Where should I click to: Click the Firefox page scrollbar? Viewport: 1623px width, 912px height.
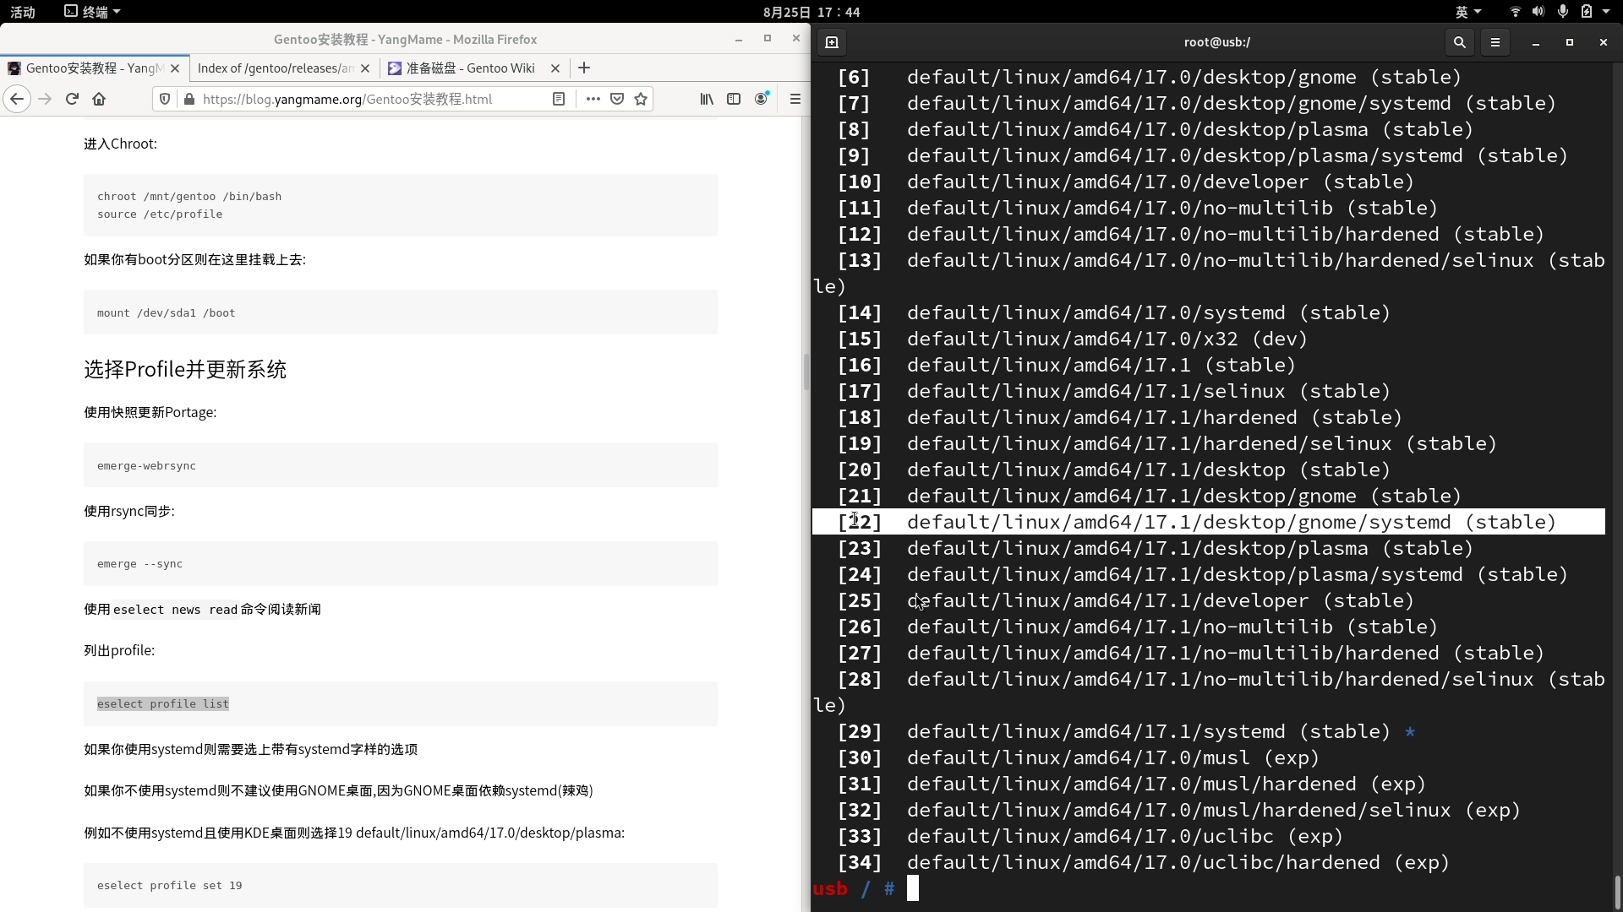[806, 372]
